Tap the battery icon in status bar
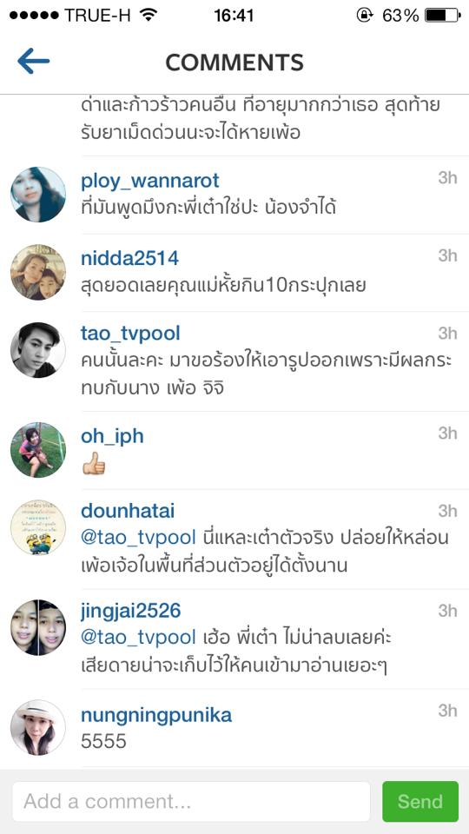 pyautogui.click(x=442, y=16)
